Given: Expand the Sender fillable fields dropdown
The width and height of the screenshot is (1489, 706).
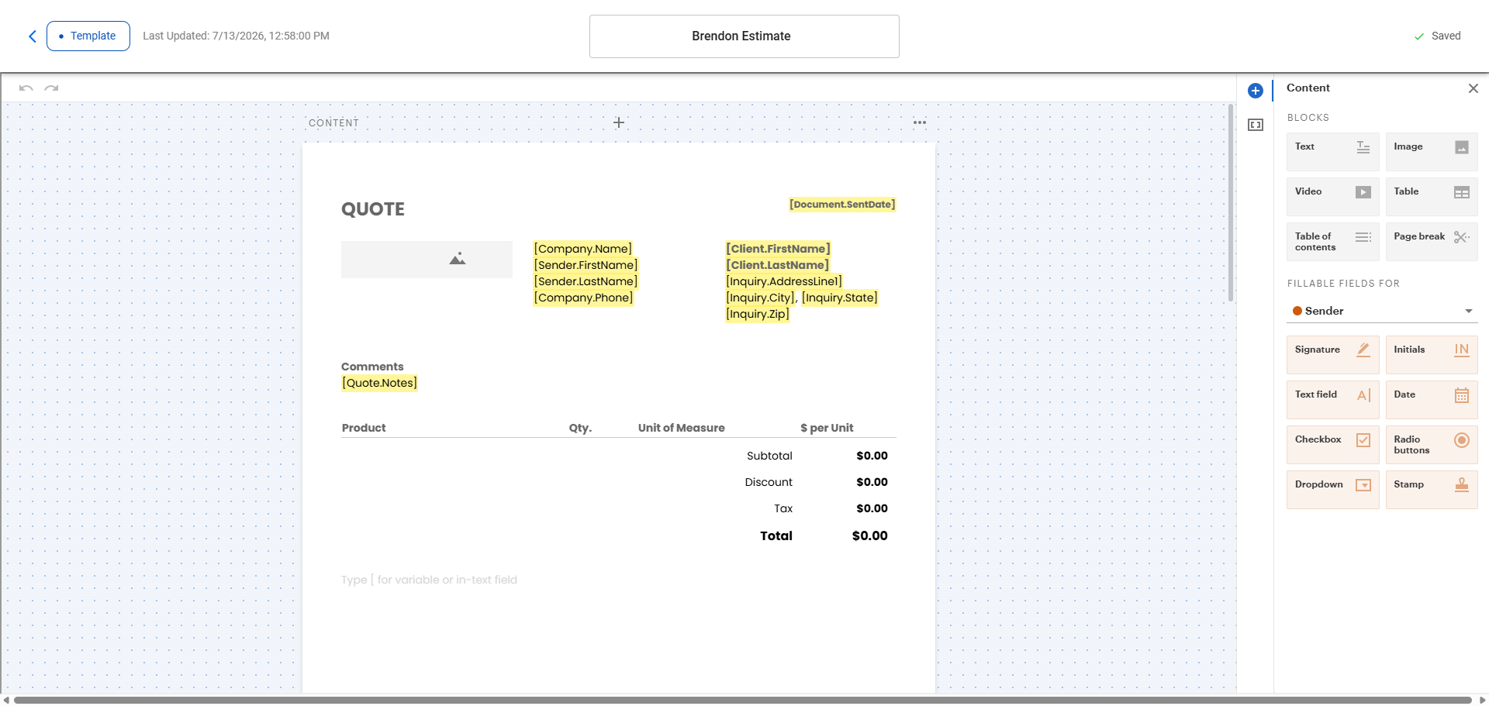Looking at the screenshot, I should click(x=1382, y=311).
